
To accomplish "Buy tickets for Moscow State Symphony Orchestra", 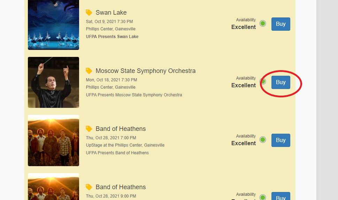I will coord(281,82).
